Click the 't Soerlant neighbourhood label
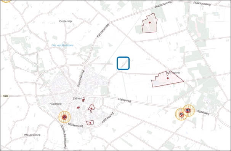The image size is (231, 151). 56,104
